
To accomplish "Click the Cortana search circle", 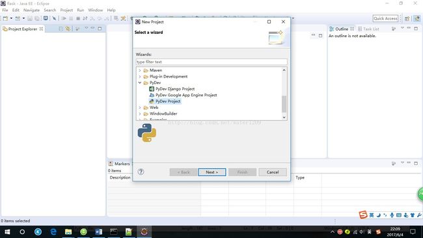I will tap(22, 231).
